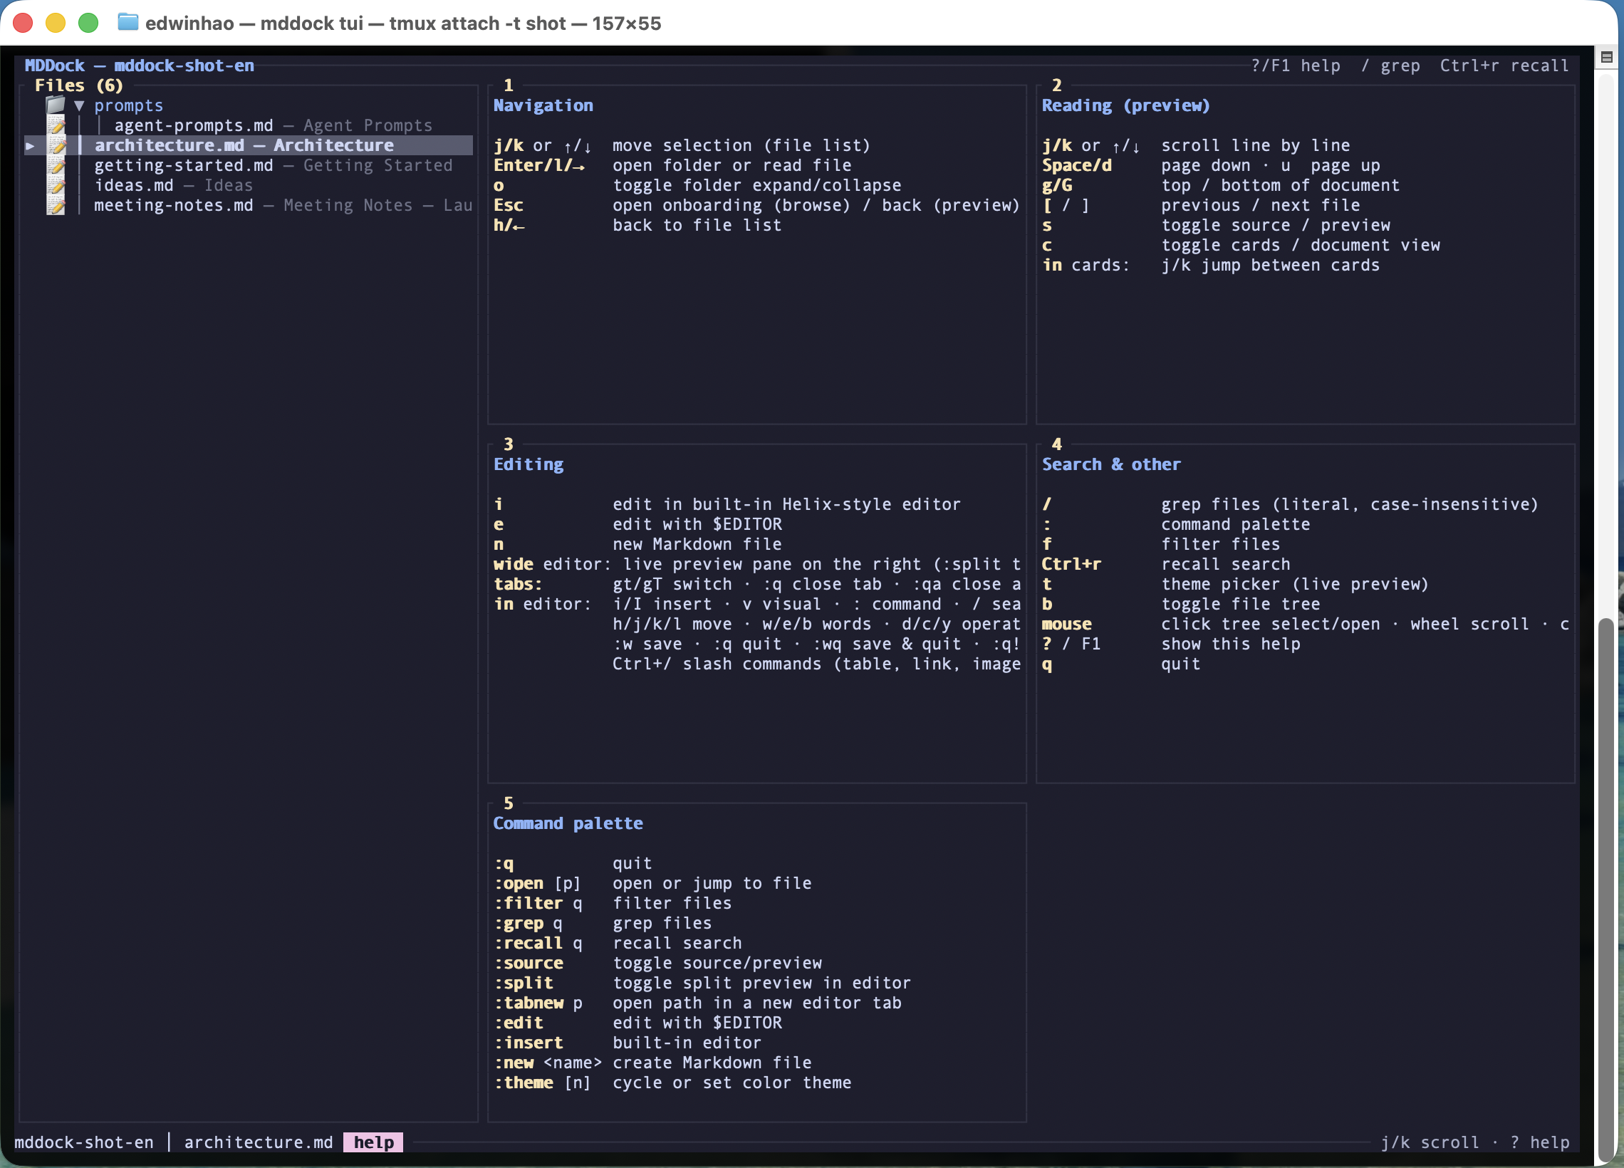
Task: Click the ? help hint in status bar
Action: [x=1539, y=1142]
